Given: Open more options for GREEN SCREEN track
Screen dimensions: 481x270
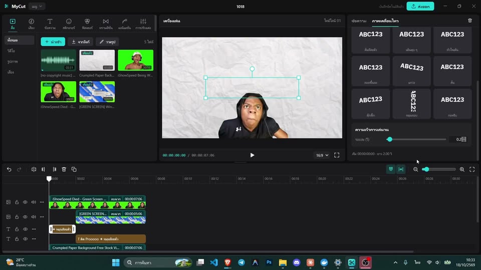Looking at the screenshot, I should pyautogui.click(x=42, y=216).
